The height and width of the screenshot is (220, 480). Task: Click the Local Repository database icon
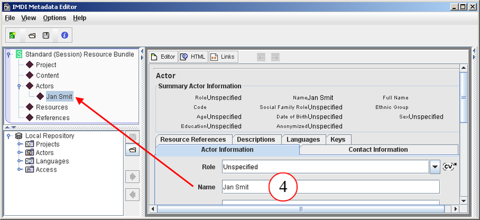click(19, 136)
